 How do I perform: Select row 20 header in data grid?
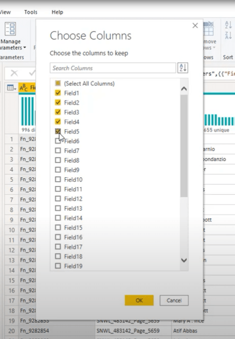tap(11, 331)
